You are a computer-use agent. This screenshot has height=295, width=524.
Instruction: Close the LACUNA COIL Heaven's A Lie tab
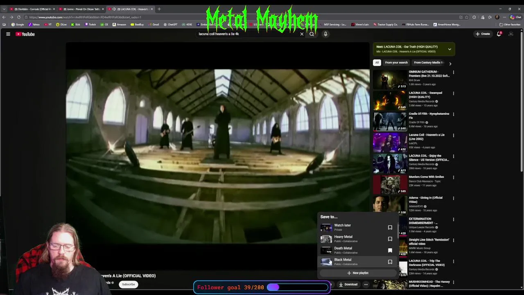point(152,9)
